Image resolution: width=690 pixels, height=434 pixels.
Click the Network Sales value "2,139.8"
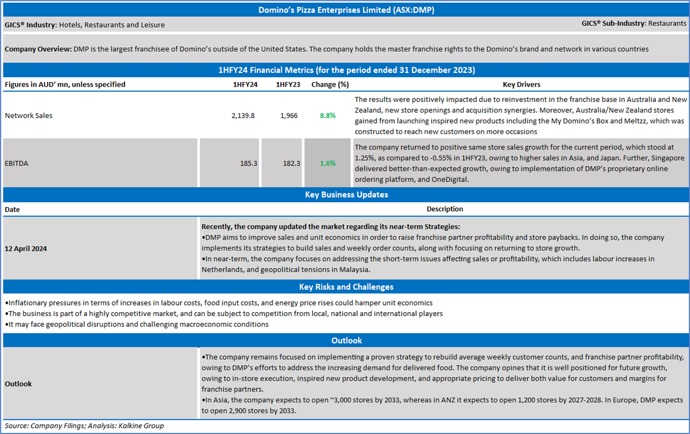click(x=243, y=116)
